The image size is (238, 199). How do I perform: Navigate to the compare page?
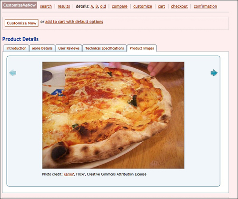click(x=119, y=6)
